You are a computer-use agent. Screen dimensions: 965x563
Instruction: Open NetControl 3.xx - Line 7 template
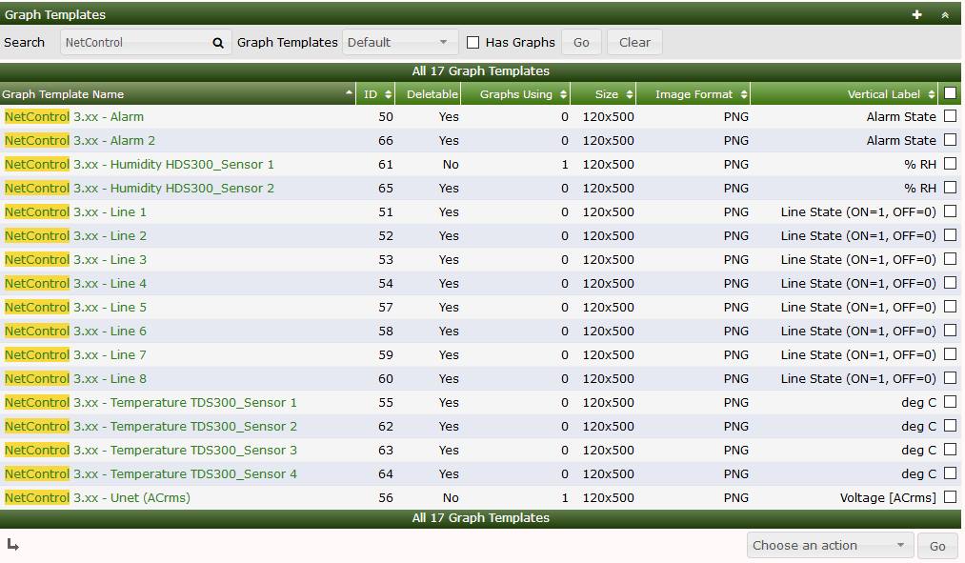[x=75, y=355]
